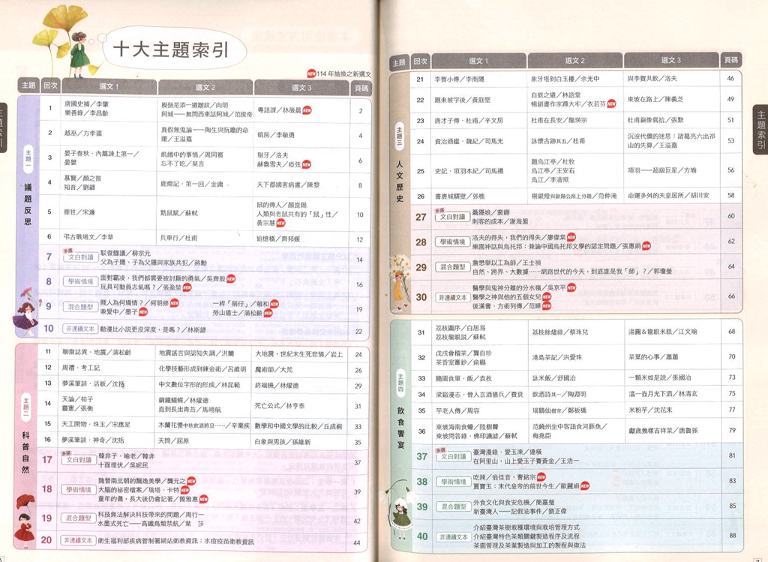This screenshot has width=768, height=562.
Task: Select the entry 死亡公式／林亨泰
Action: tap(280, 406)
